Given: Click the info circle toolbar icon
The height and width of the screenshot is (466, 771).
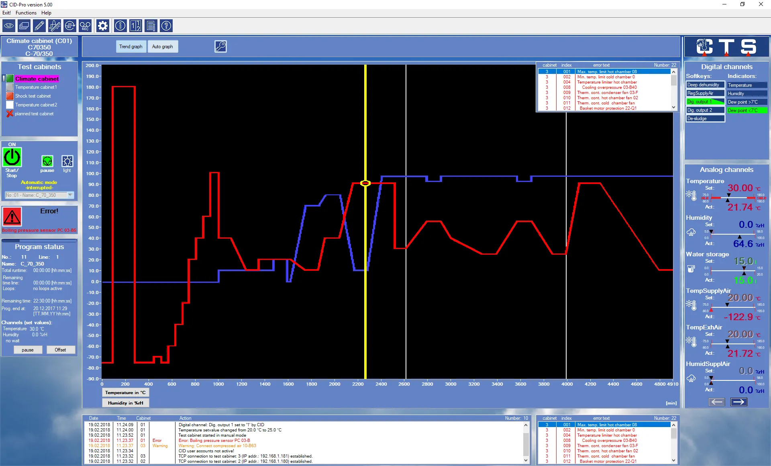Looking at the screenshot, I should (120, 26).
